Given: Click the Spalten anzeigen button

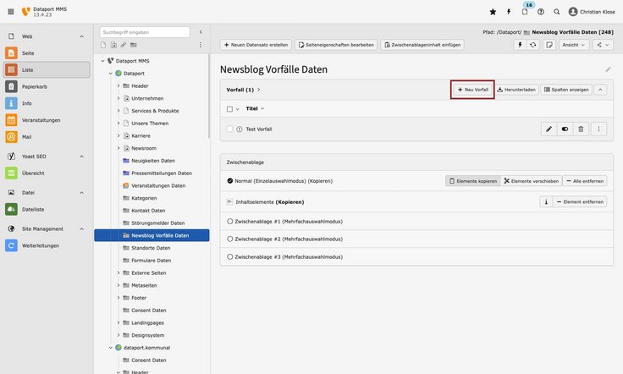Looking at the screenshot, I should pyautogui.click(x=565, y=89).
